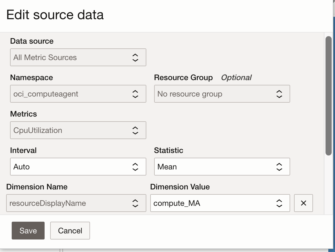Click the All Metric Sources field

click(78, 57)
